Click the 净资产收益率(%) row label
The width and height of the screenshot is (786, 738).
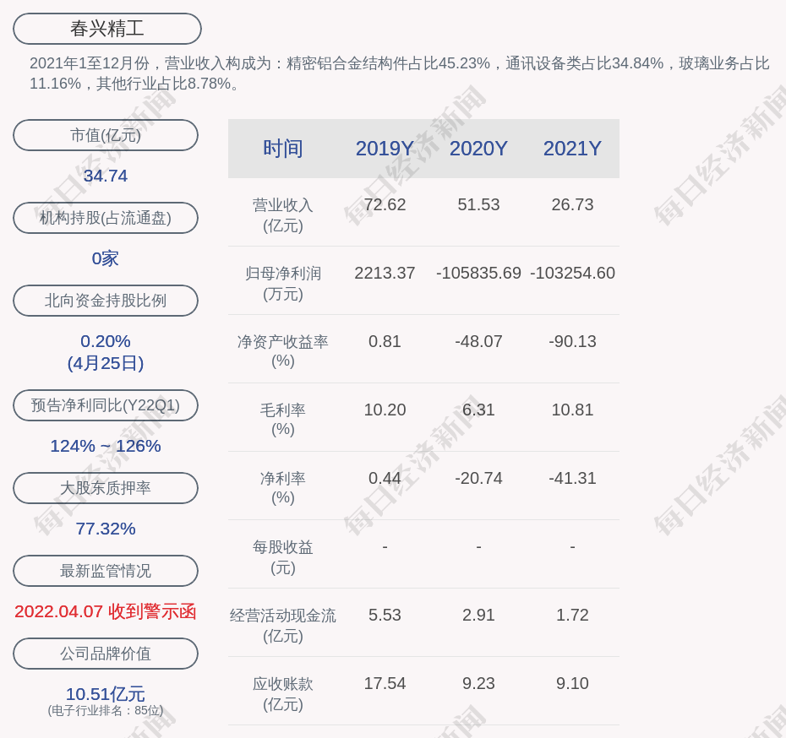click(282, 352)
